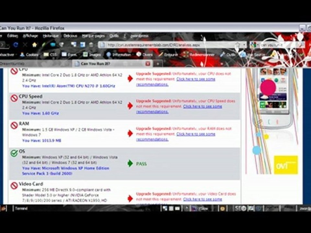Click the red arrow in the RAM row

130,133
